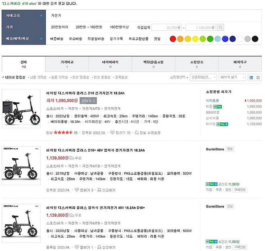Viewport: 265px width, 251px height.
Task: Open the 전체 112 tab
Action: tap(24, 64)
